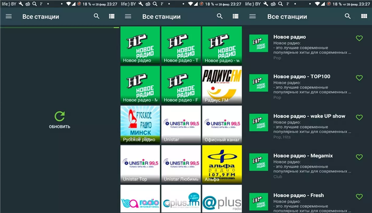Screen dimensions: 372x213
Task: Tap Wi-Fi icon in middle status bar
Action: point(189,4)
